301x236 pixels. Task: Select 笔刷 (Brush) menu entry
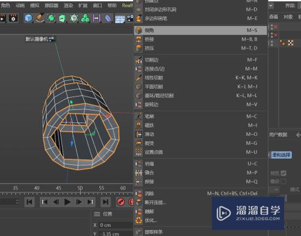tap(200, 116)
